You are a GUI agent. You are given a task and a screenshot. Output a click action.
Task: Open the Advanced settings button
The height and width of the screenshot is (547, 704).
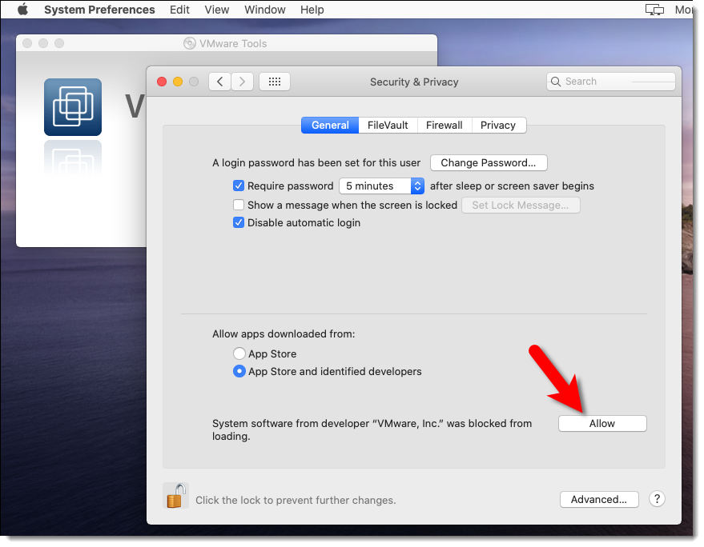[x=599, y=500]
